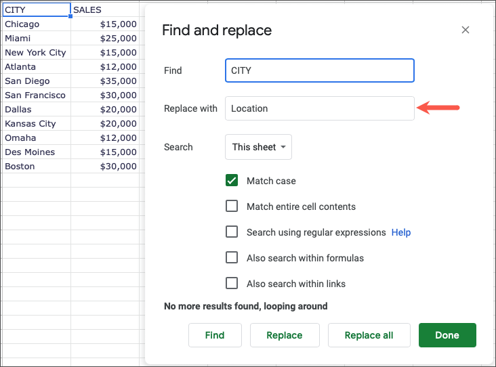Image resolution: width=496 pixels, height=367 pixels.
Task: Select the Chicago cell
Action: point(35,24)
